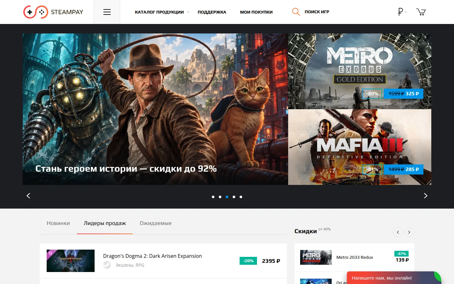Open the ruble currency selector

point(402,12)
